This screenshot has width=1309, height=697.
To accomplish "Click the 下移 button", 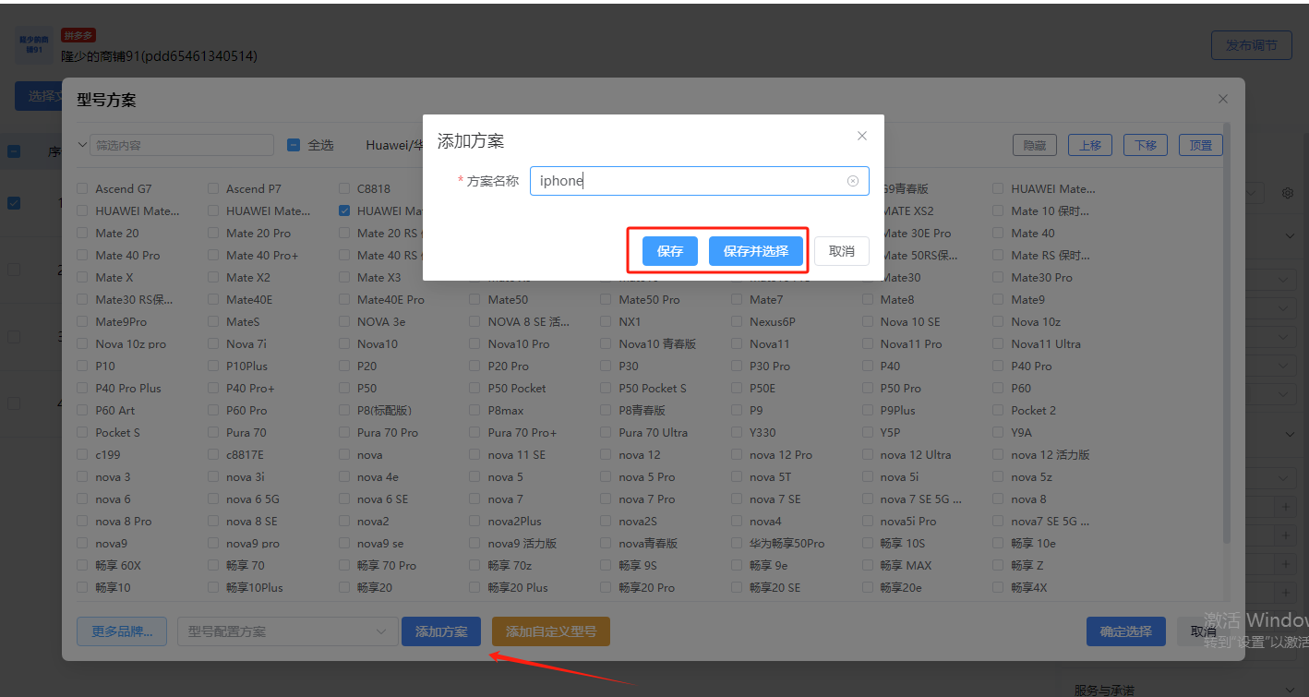I will click(1146, 145).
